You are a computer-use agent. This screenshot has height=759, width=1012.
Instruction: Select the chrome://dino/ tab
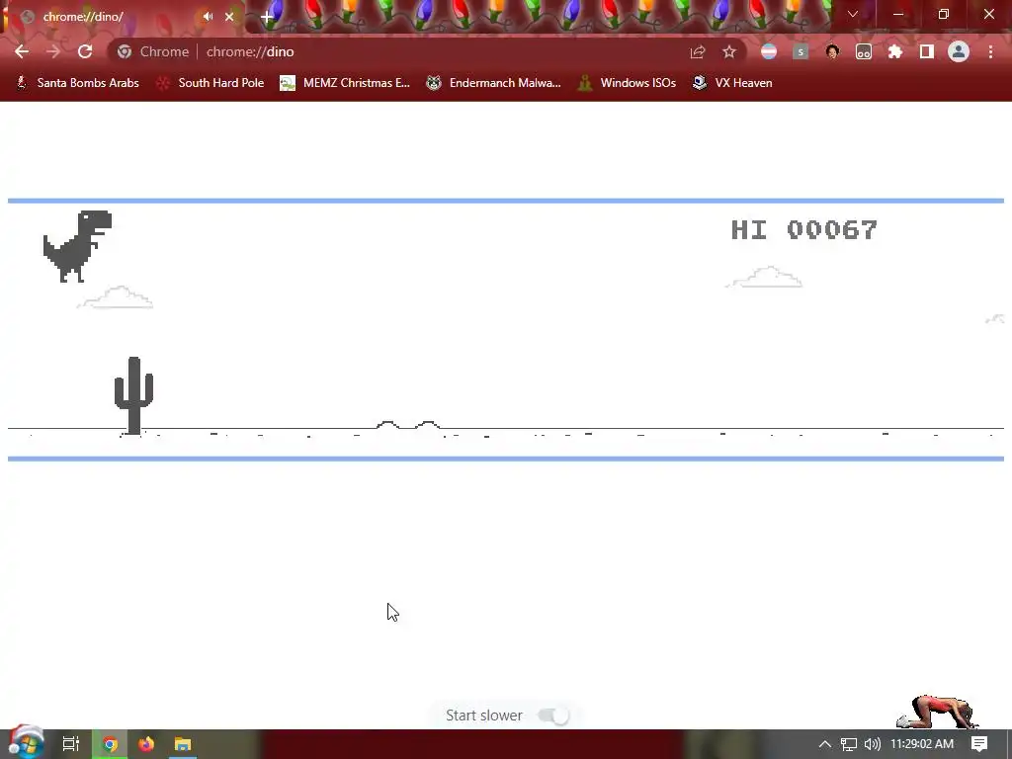point(123,17)
